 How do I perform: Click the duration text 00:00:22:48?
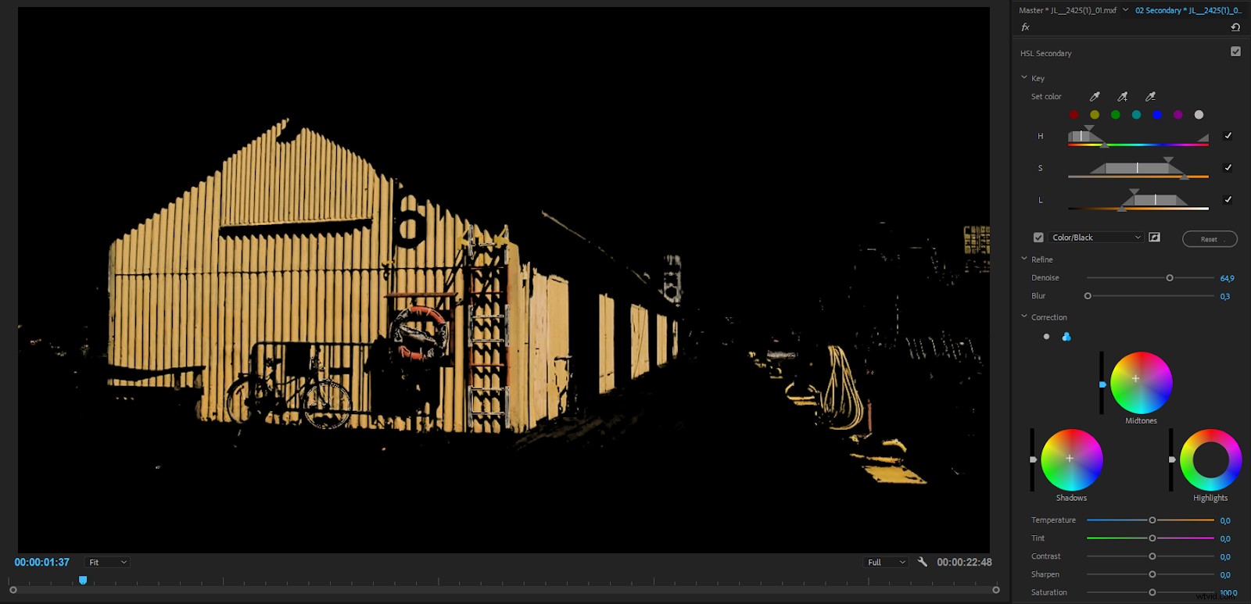tap(964, 563)
